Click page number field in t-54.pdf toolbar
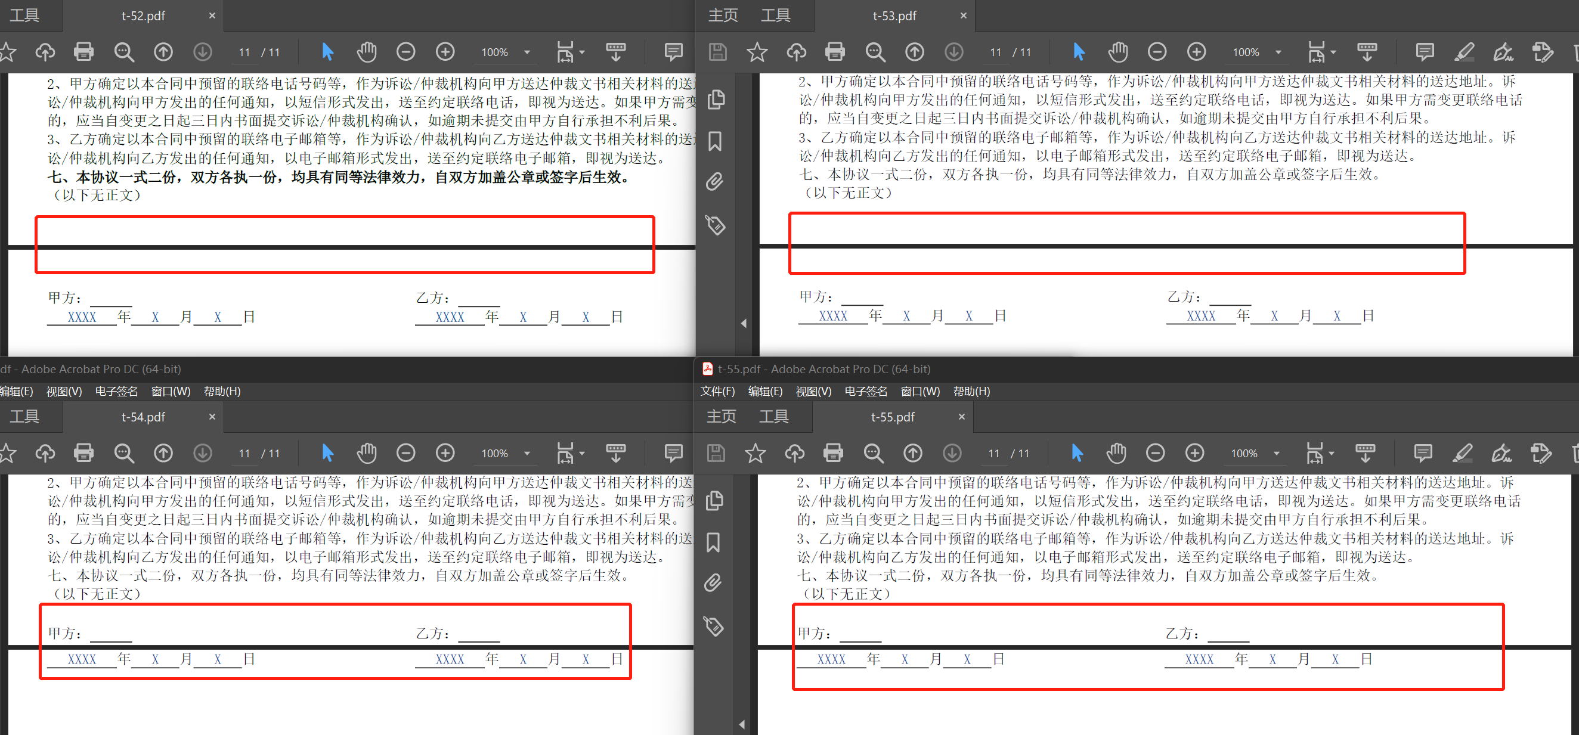The height and width of the screenshot is (735, 1579). pyautogui.click(x=244, y=453)
